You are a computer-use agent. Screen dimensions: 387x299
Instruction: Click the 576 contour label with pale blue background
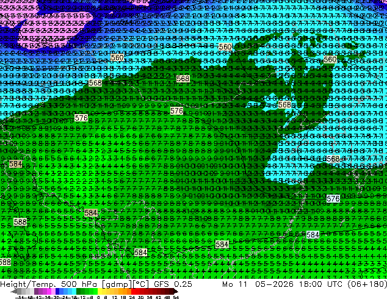(x=333, y=198)
